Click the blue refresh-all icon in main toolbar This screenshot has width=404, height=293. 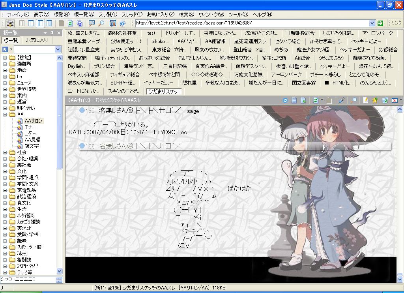[80, 23]
